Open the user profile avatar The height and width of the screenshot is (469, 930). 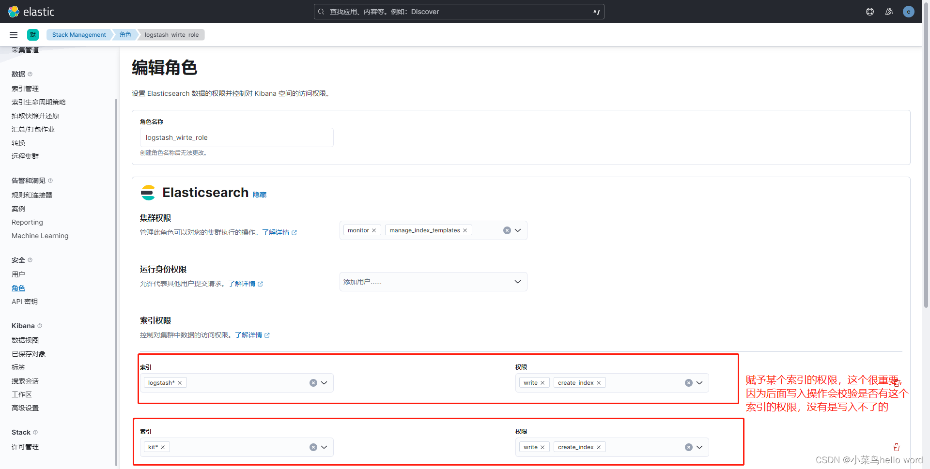pyautogui.click(x=909, y=12)
